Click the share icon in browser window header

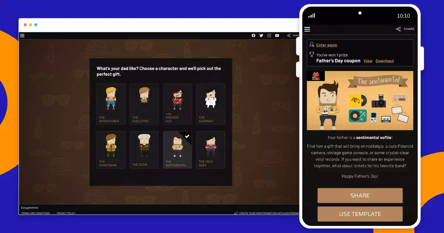coord(289,36)
